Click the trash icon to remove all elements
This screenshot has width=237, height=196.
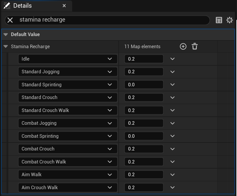coord(195,46)
